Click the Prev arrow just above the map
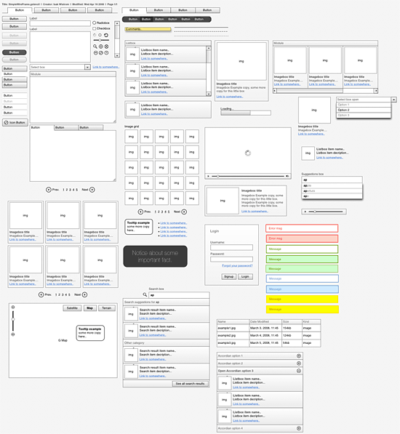 coord(41,294)
